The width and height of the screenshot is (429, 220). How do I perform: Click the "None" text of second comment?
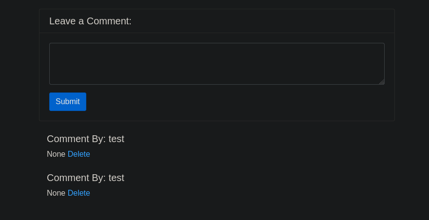[56, 193]
